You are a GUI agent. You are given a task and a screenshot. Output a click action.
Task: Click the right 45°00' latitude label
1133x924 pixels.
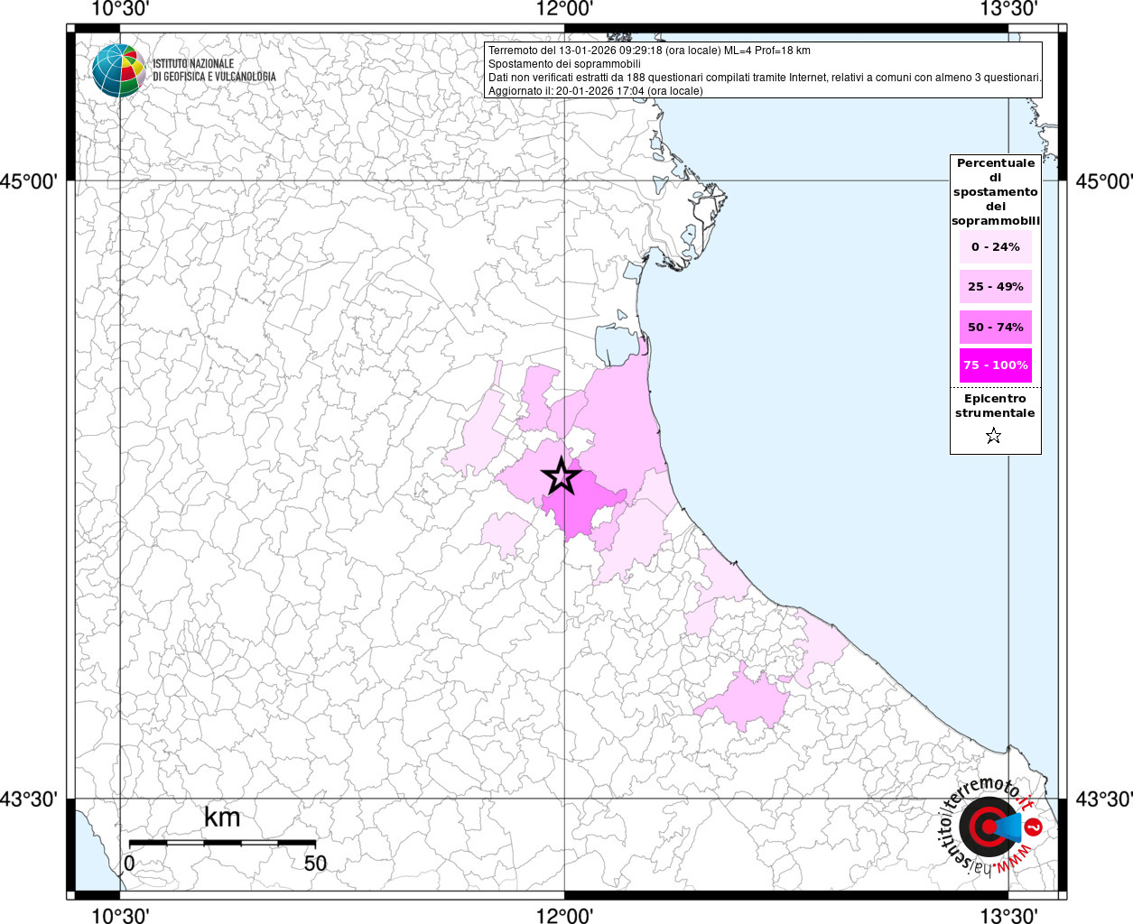(1103, 181)
